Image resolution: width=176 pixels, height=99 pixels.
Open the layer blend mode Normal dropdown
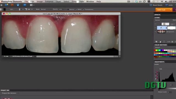click(x=163, y=20)
